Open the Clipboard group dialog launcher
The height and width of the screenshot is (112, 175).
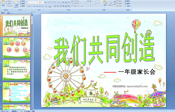point(12,10)
